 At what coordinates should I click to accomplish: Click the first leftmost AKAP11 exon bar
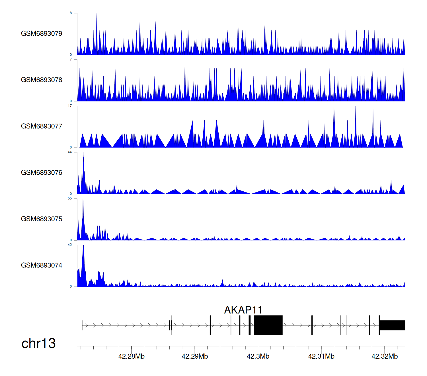click(82, 325)
